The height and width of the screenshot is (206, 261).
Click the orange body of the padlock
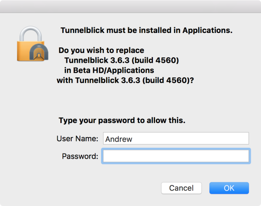pyautogui.click(x=24, y=51)
